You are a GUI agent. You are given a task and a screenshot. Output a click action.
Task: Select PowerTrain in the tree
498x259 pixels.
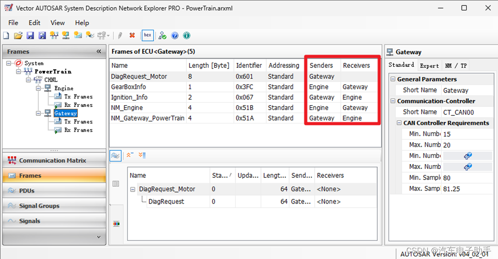click(53, 71)
